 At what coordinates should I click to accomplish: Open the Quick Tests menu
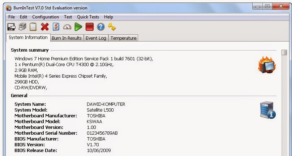pos(88,17)
